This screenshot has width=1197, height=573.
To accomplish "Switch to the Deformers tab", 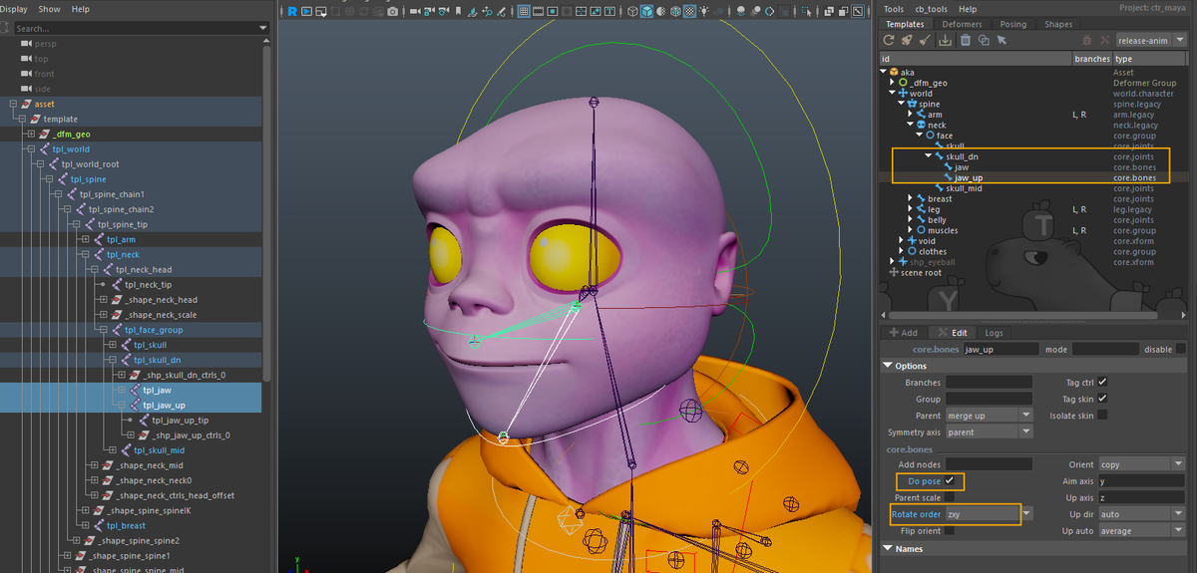I will 962,24.
